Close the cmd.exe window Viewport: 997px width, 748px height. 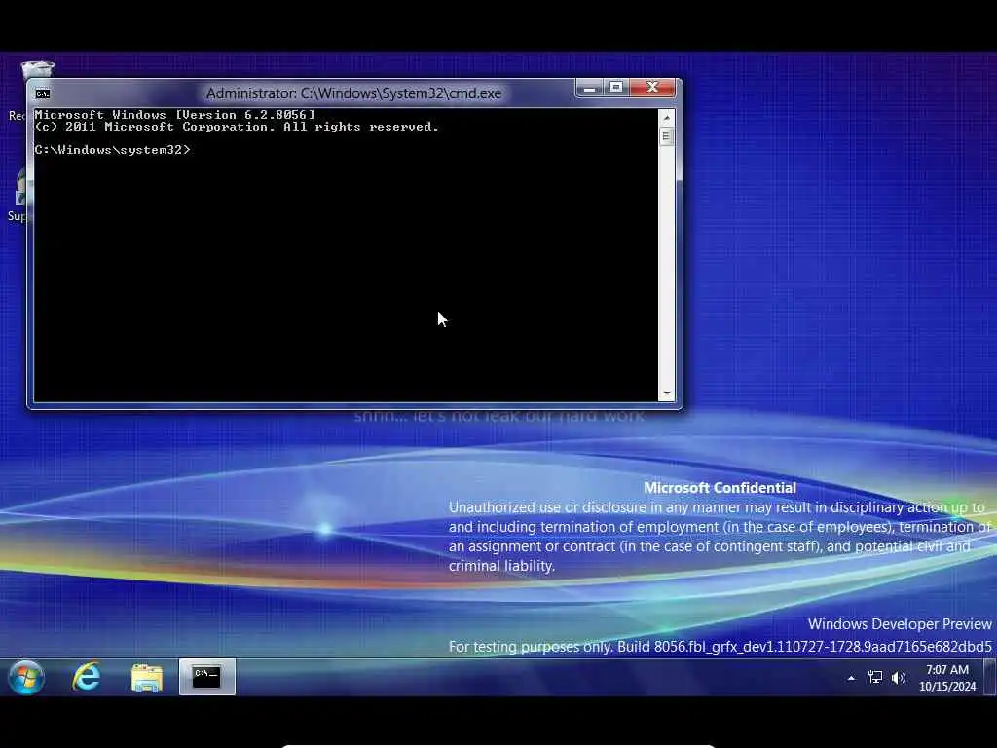pos(652,88)
